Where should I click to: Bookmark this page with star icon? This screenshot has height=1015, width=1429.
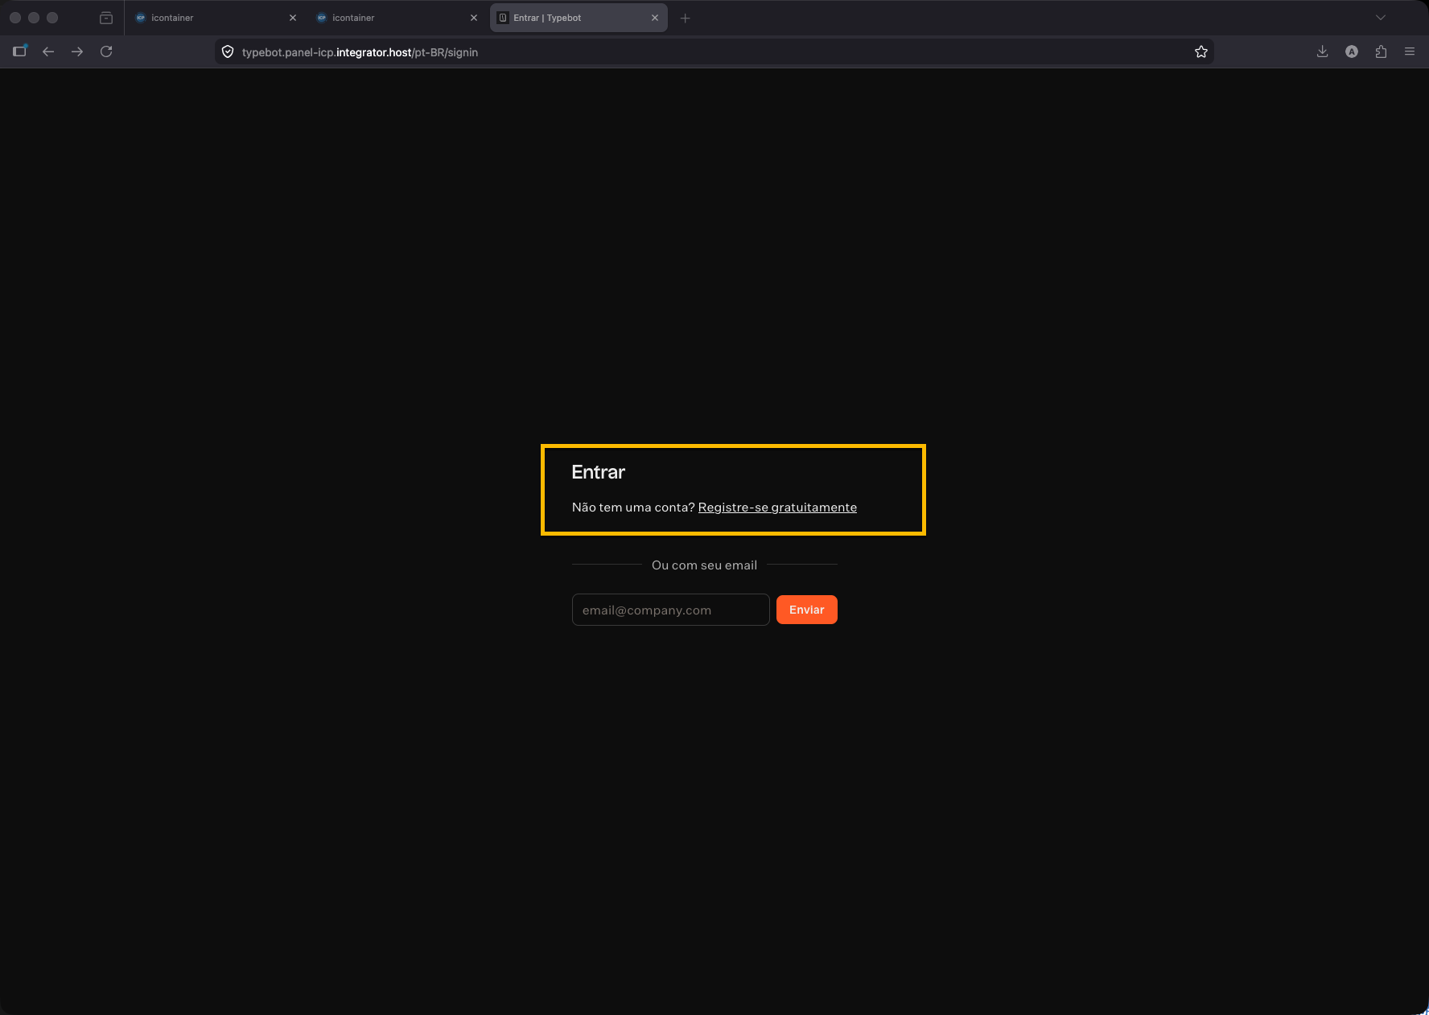[x=1200, y=51]
